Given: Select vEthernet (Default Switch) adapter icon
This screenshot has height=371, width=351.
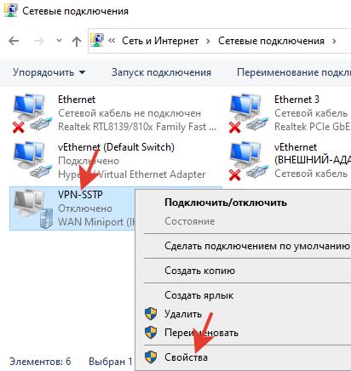Looking at the screenshot, I should (x=32, y=161).
